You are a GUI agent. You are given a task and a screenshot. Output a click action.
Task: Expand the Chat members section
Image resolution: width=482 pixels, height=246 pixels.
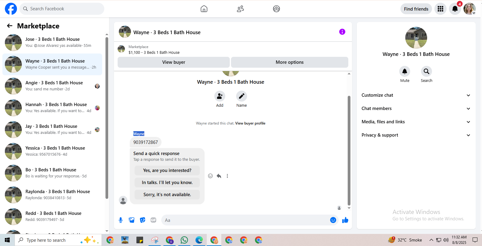[x=416, y=108]
